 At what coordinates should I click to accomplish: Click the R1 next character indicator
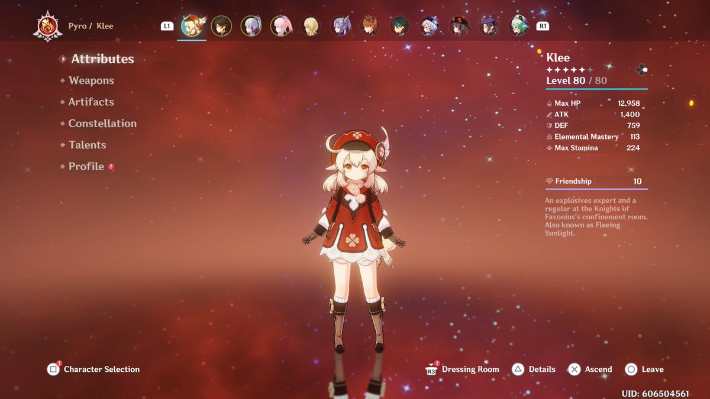(x=542, y=26)
